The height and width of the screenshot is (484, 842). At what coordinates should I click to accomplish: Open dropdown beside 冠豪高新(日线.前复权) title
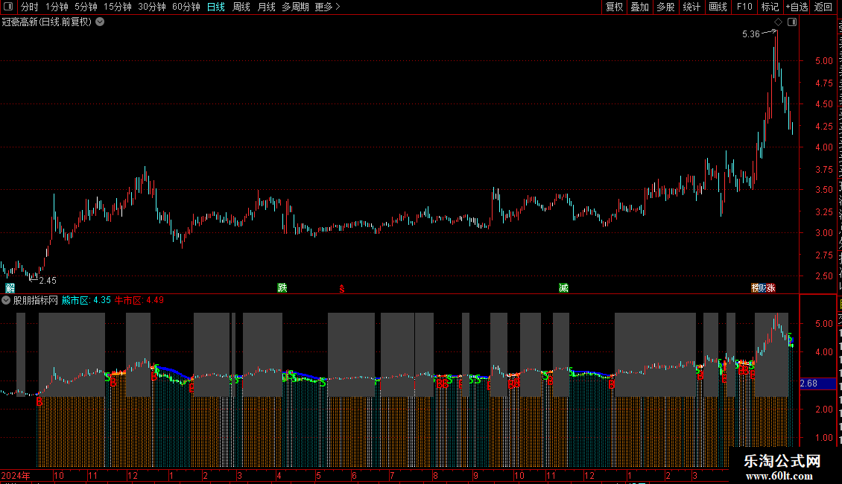100,22
